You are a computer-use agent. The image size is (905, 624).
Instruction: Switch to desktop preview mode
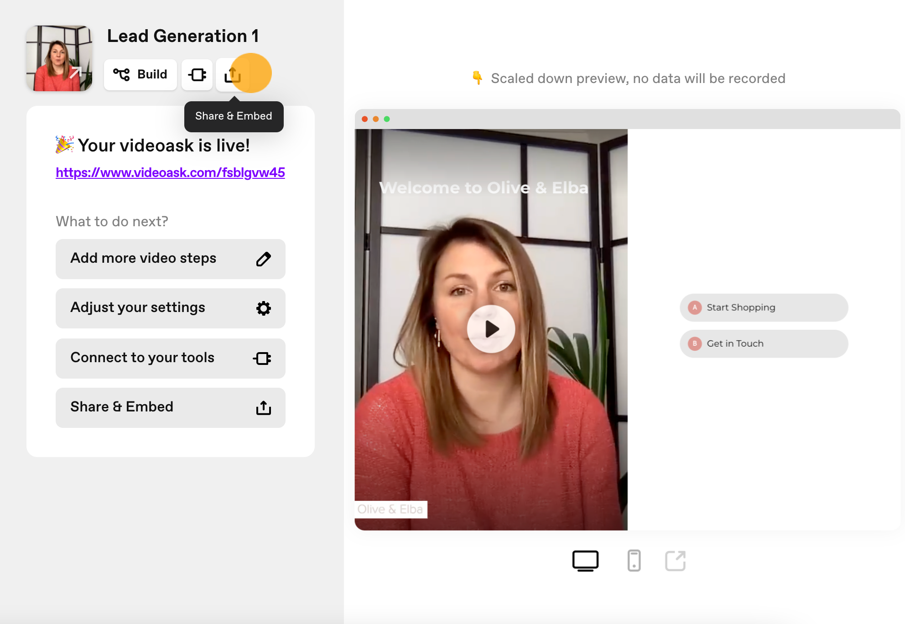click(x=585, y=561)
